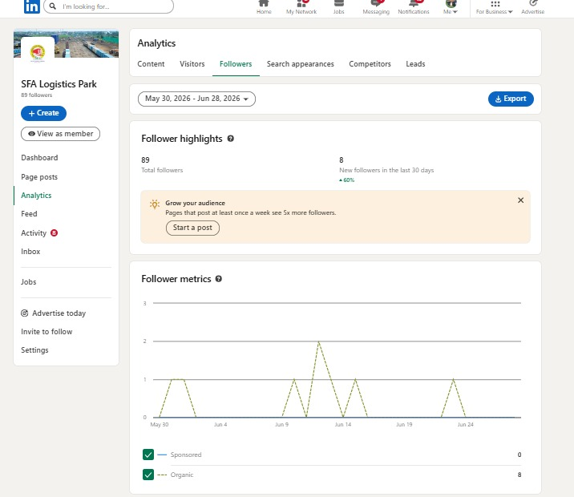Open the Competitors tab

click(x=370, y=64)
